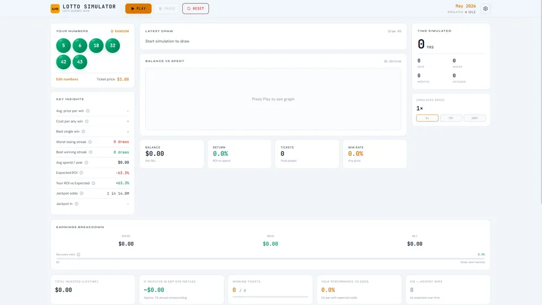Click the 6/49 Lotto Simulator logo icon

[x=55, y=8]
